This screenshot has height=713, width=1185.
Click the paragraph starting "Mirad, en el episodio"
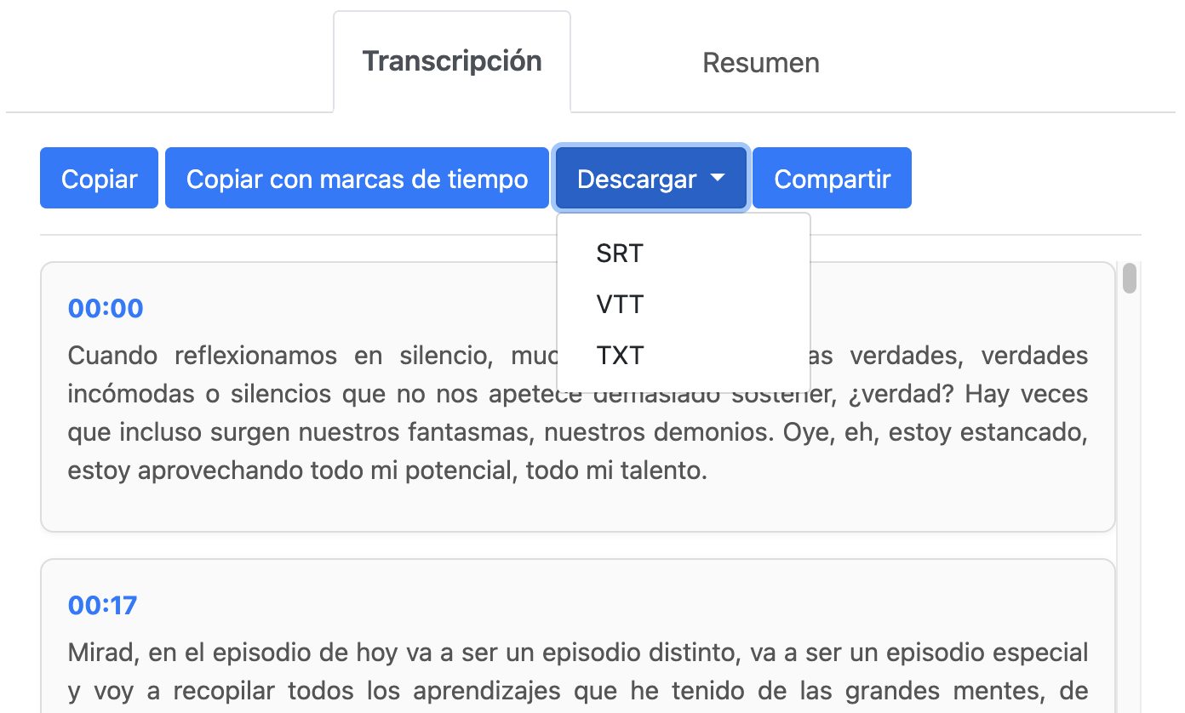[578, 672]
